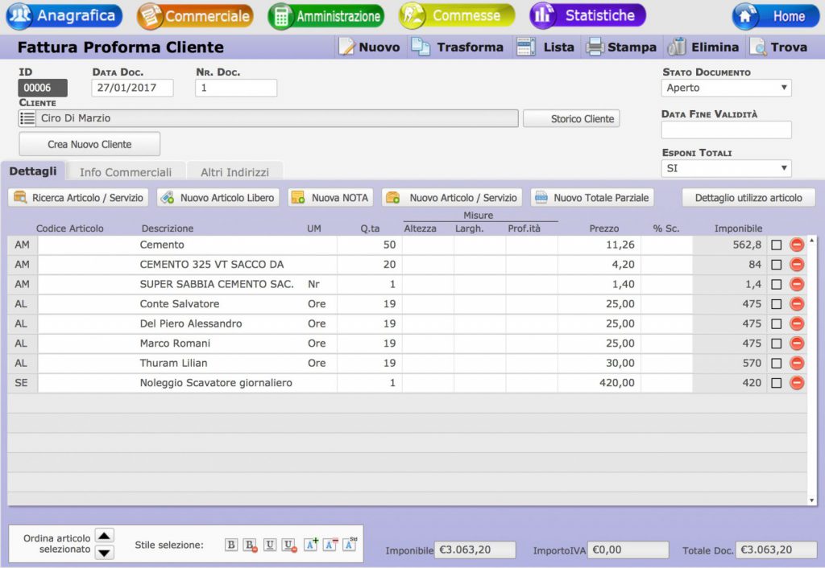
Task: Open Trova search
Action: point(779,47)
